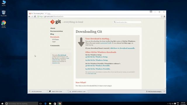Click the Chrome icon on the taskbar
This screenshot has height=105, width=187.
pyautogui.click(x=60, y=104)
